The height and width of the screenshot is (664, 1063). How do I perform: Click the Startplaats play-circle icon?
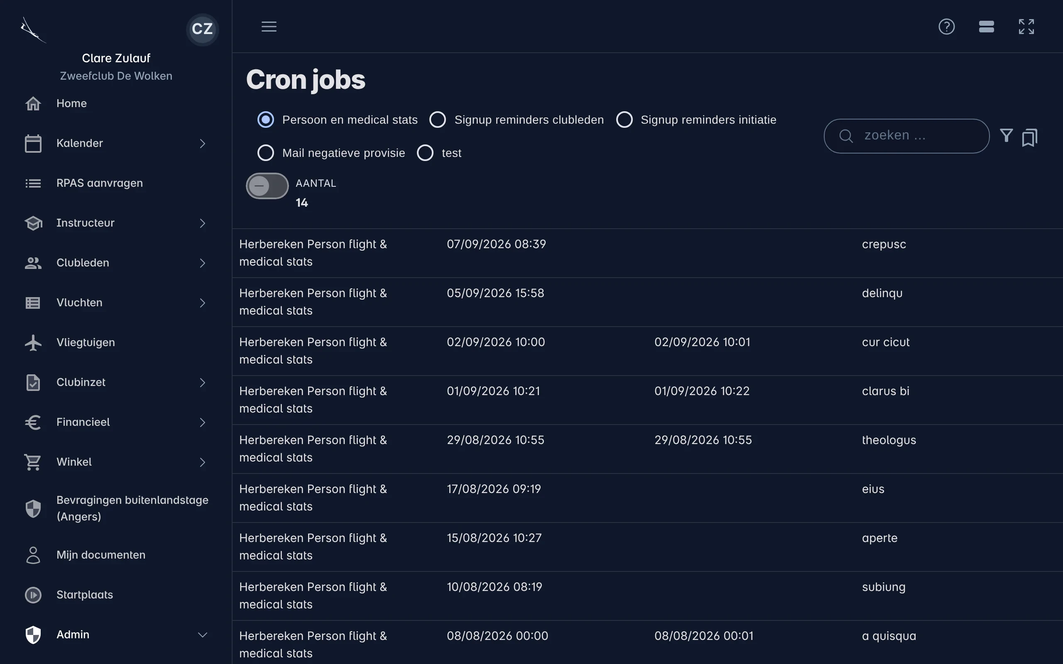coord(33,595)
